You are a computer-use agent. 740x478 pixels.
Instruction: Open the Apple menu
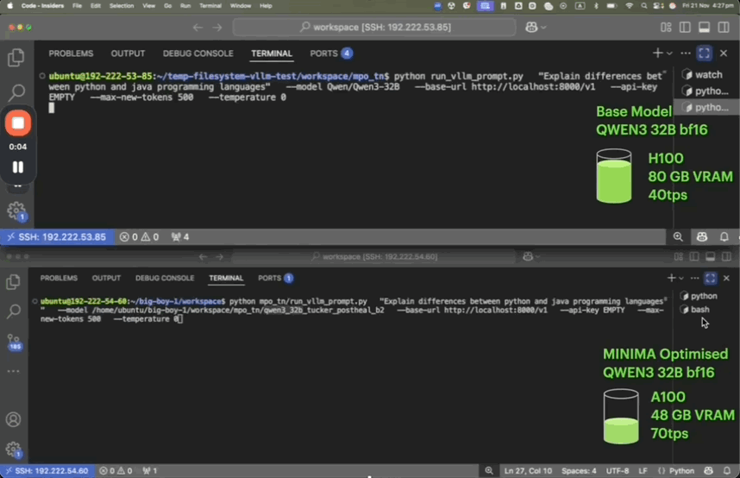click(9, 6)
